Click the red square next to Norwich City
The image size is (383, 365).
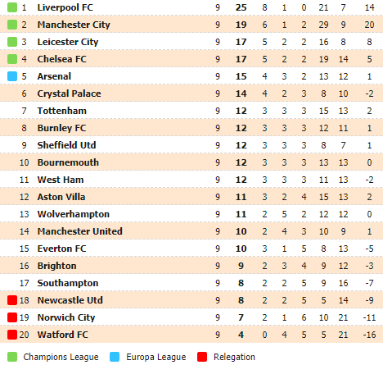12,317
